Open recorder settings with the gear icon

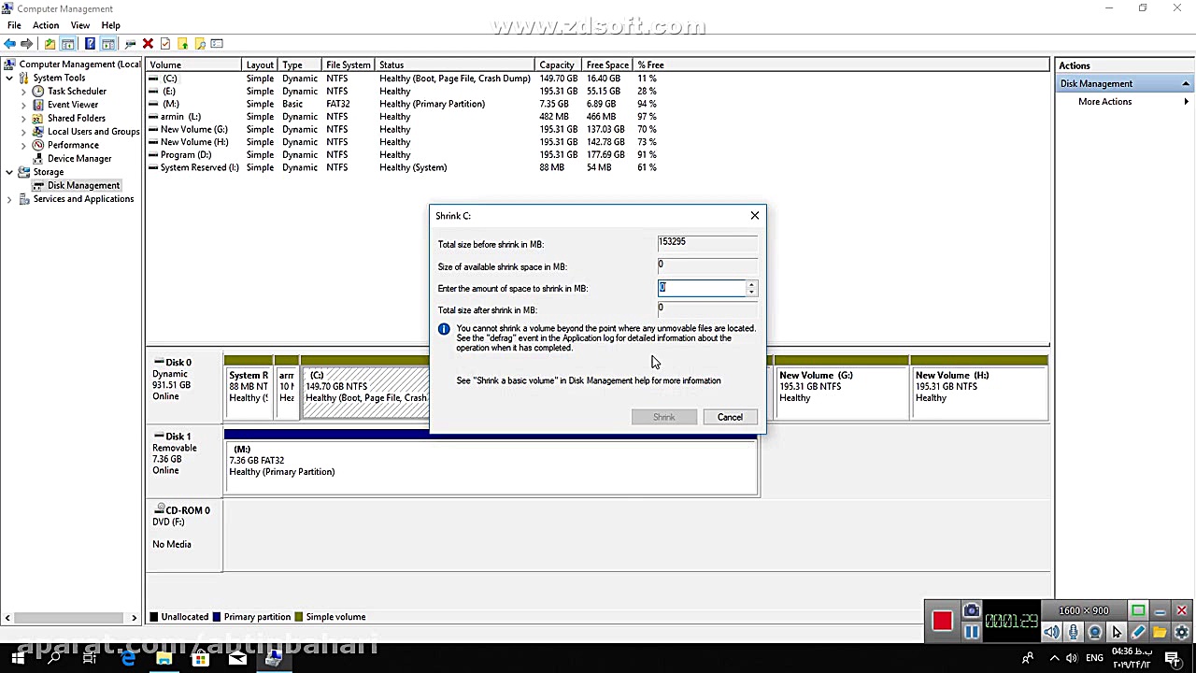(x=1181, y=633)
